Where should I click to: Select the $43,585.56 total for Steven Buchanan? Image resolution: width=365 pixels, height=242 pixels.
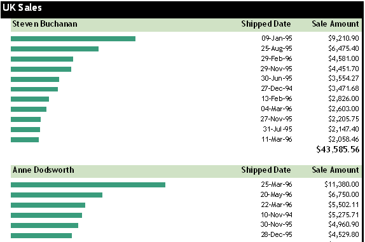338,149
